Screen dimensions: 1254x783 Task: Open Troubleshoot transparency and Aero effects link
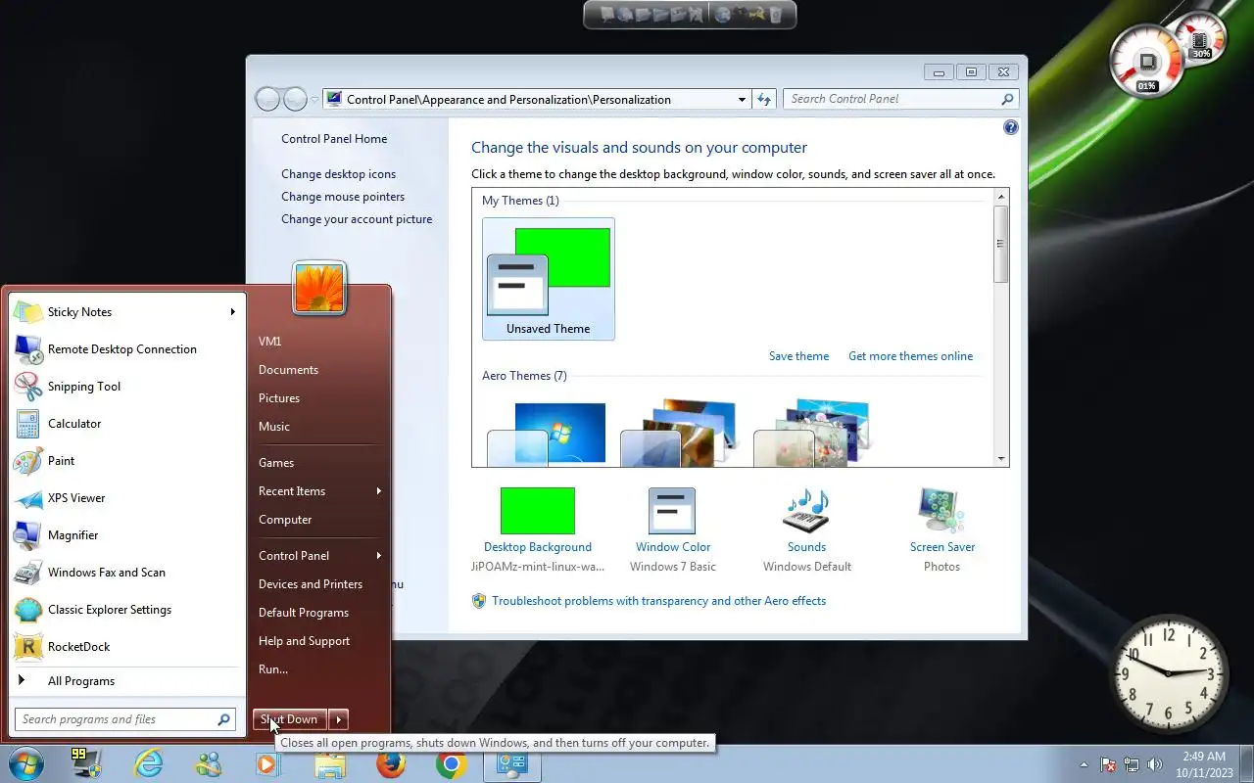pos(658,601)
